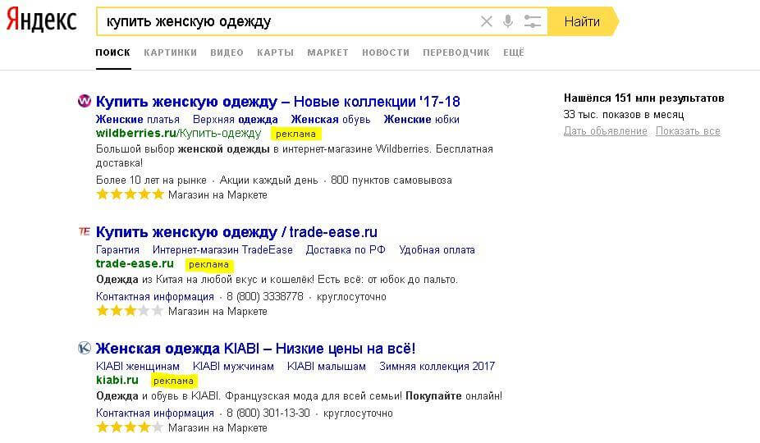Viewport: 760px width, 443px height.
Task: Click phone number 8 (800) 301-13-30
Action: [x=268, y=413]
